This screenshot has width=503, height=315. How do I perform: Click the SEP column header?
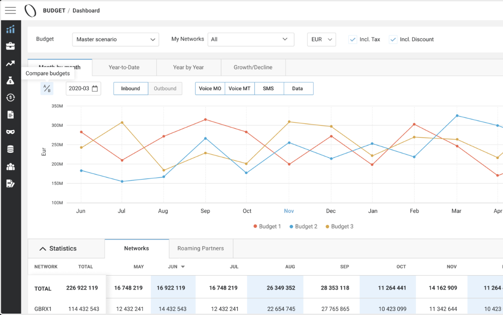(344, 267)
